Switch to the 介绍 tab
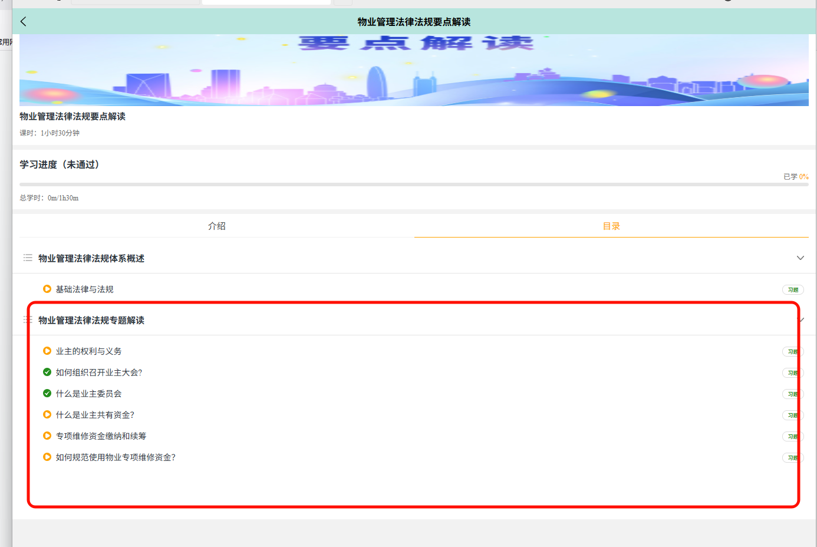The image size is (817, 547). (216, 226)
